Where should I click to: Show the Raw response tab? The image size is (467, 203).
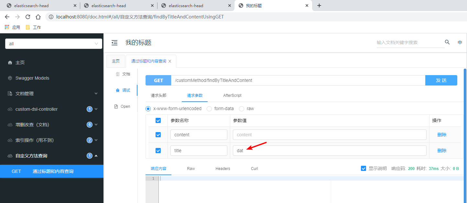[191, 168]
